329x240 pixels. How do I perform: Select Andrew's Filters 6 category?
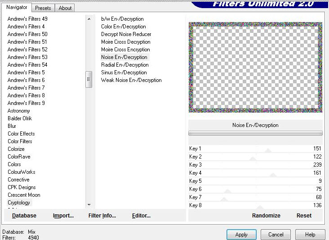click(26, 80)
